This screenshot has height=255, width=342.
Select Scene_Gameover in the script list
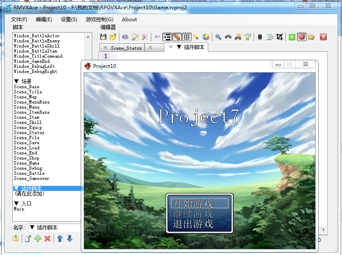(31, 179)
